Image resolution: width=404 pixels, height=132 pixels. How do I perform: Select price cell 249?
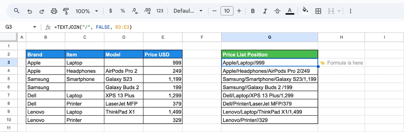163,71
